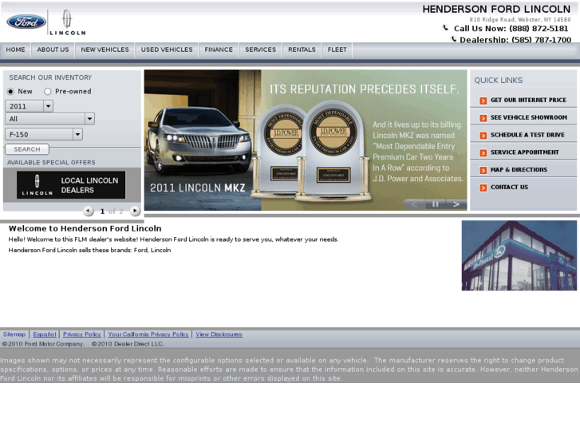Open the About Us menu
This screenshot has width=580, height=435.
(x=53, y=49)
